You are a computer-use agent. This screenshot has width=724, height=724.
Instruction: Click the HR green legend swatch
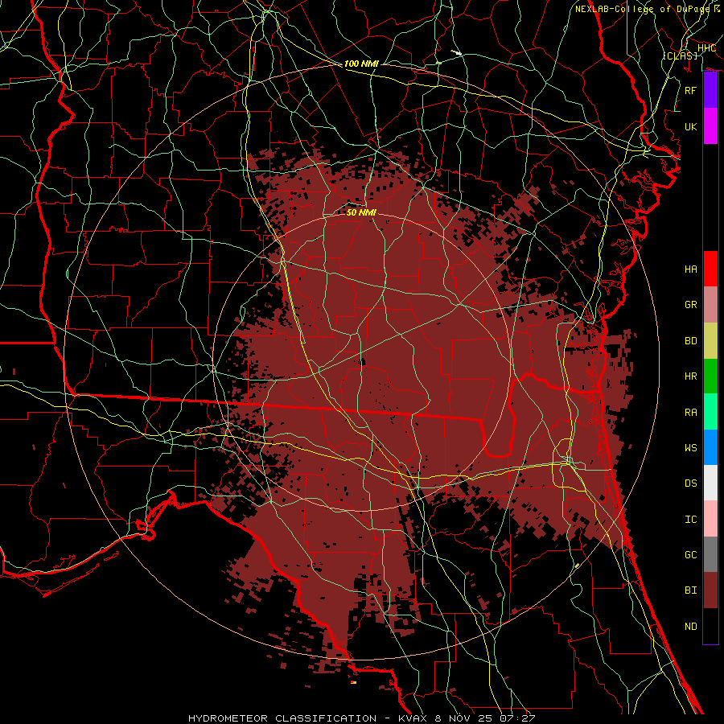point(710,376)
